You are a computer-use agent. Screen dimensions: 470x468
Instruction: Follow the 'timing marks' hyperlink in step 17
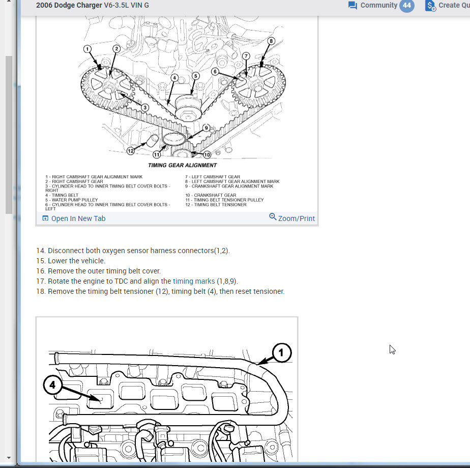click(x=194, y=281)
